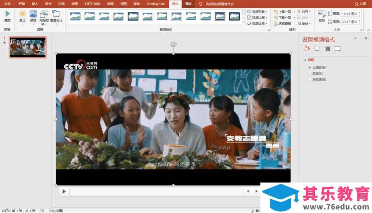Open the video styles dialog launcher
Image resolution: width=372 pixels, height=213 pixels.
click(269, 30)
